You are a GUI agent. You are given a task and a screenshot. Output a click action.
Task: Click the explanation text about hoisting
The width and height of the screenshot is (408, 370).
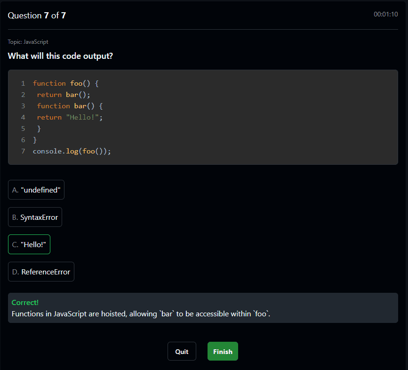tap(139, 314)
